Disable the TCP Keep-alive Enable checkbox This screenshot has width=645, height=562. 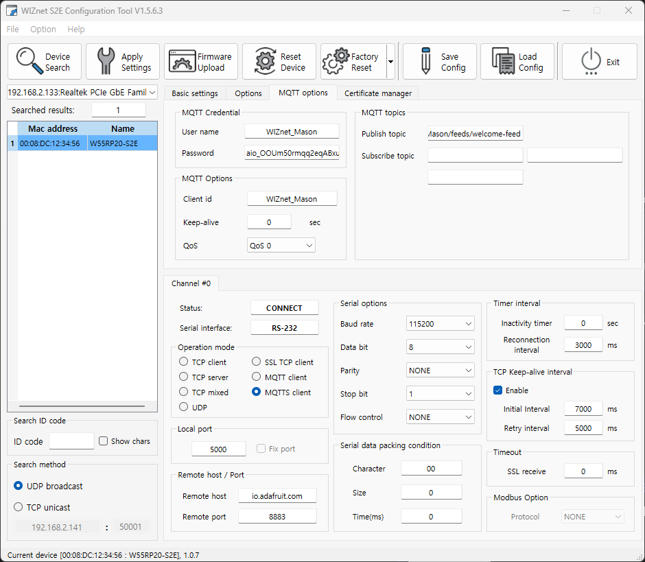click(x=497, y=390)
